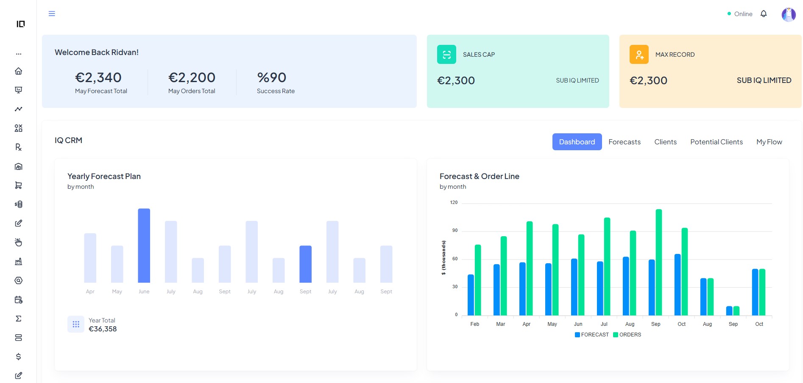Open the shopping cart sidebar icon
803x383 pixels.
click(x=18, y=185)
